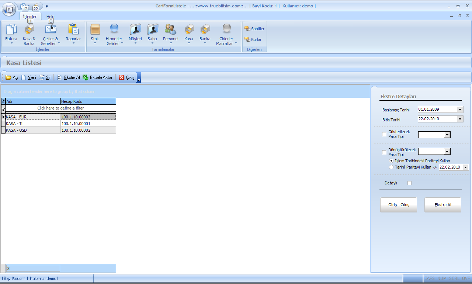This screenshot has height=284, width=472.
Task: Switch to the İşlemler ribbon tab
Action: click(x=30, y=17)
